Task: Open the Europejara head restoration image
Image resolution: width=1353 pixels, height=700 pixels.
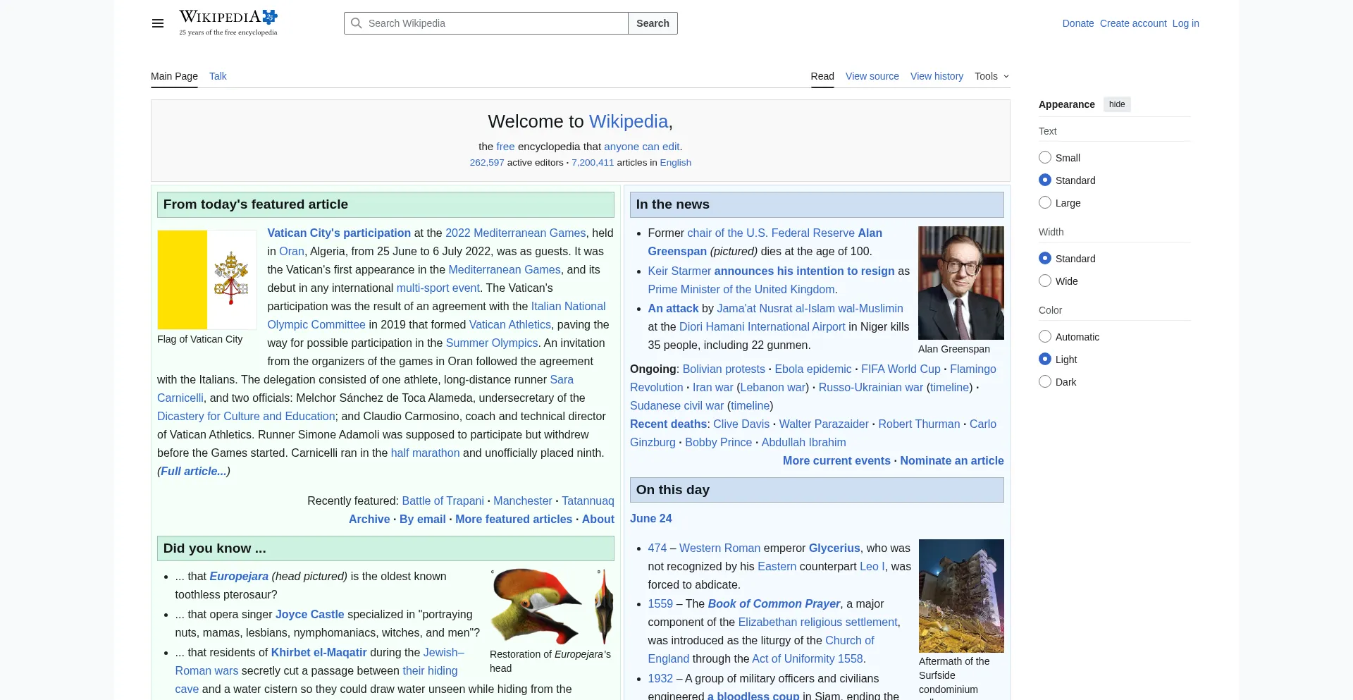Action: 552,607
